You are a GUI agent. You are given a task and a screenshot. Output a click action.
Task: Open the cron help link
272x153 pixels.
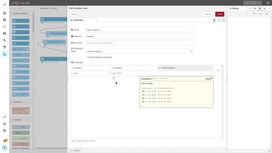click(x=209, y=79)
